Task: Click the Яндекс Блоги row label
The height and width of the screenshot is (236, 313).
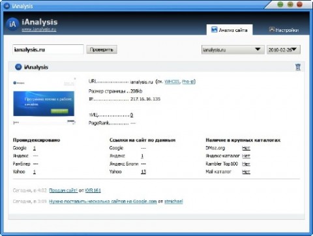Action: click(124, 164)
